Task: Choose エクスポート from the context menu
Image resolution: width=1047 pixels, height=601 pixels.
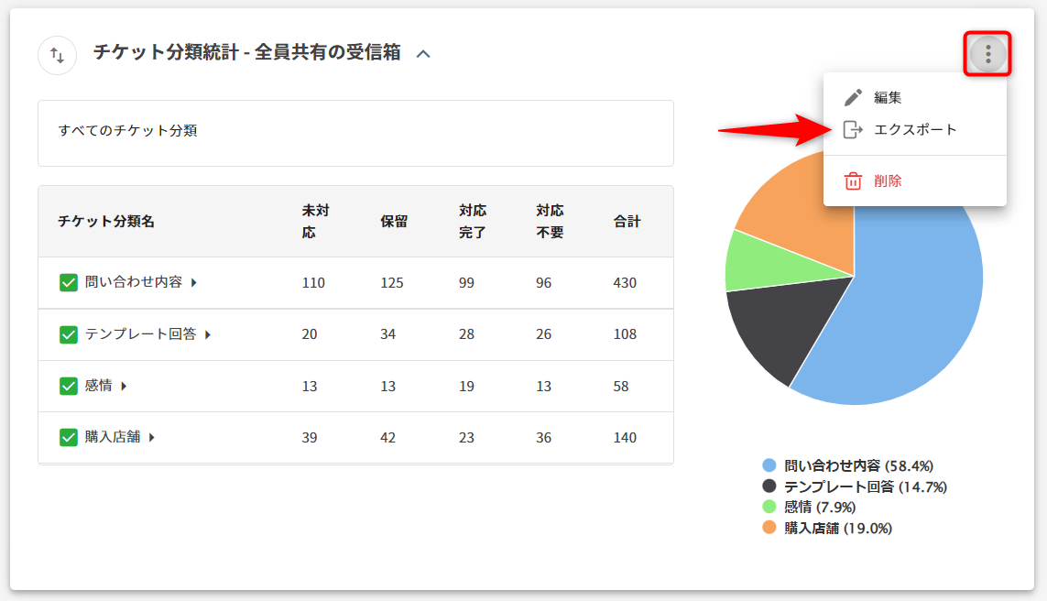Action: [915, 130]
